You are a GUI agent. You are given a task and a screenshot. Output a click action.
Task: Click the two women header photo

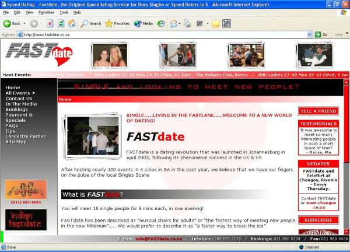[110, 55]
